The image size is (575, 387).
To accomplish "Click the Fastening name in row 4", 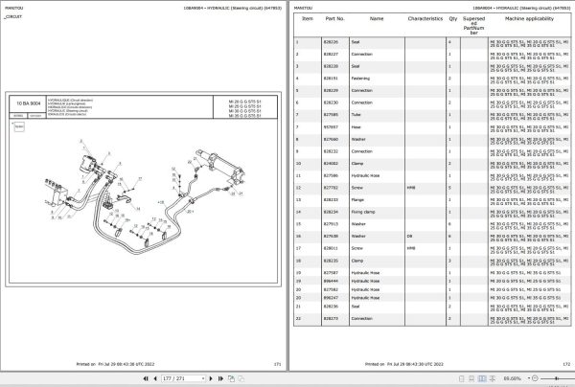I will pyautogui.click(x=360, y=79).
